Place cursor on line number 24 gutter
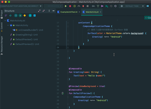This screenshot has height=109, width=151. click(58, 47)
